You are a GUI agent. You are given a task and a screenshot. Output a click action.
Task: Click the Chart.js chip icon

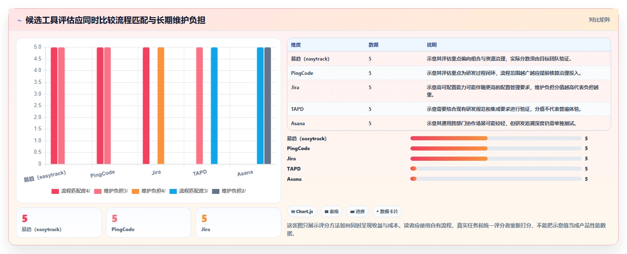pyautogui.click(x=293, y=211)
